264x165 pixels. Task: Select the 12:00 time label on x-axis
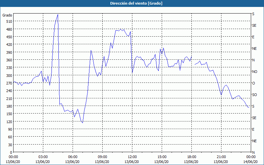132,157
